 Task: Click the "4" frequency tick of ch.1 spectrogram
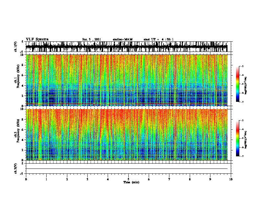tap(23, 86)
